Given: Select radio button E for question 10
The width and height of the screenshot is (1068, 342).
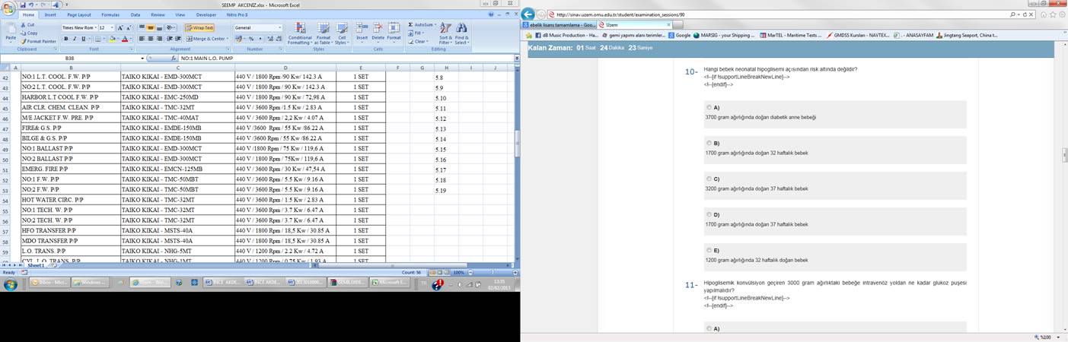Looking at the screenshot, I should [709, 250].
